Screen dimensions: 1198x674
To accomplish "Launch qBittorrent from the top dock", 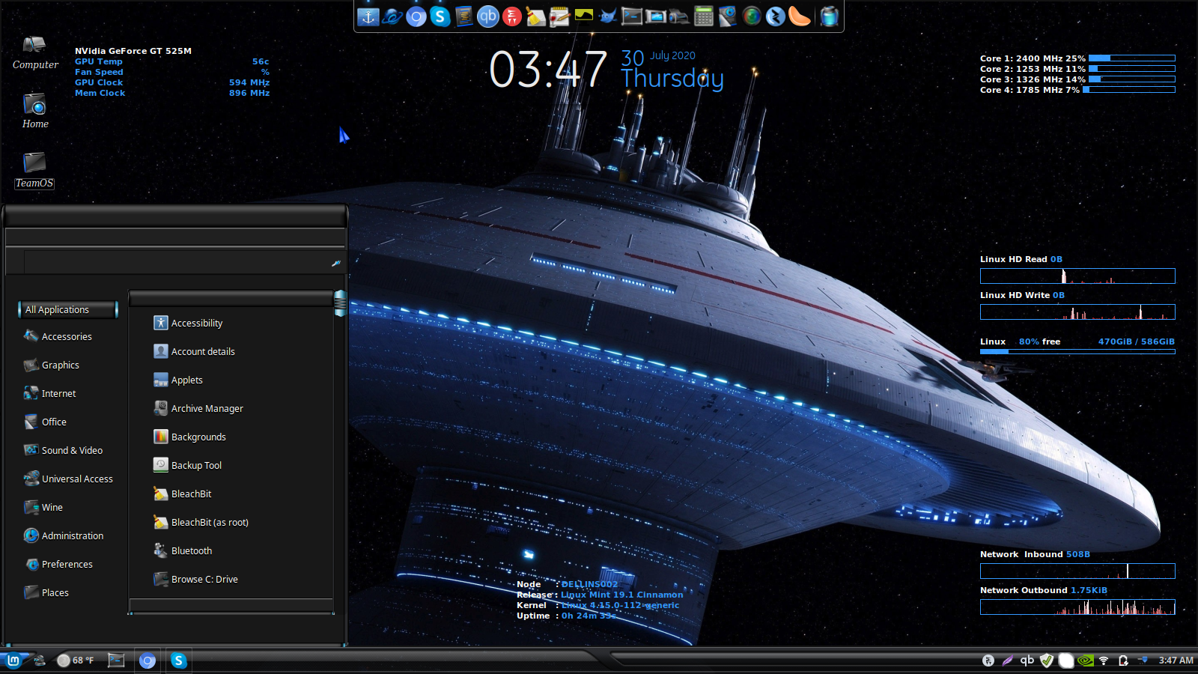I will point(488,16).
